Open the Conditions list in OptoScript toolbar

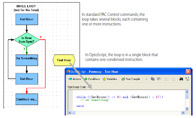pyautogui.click(x=92, y=79)
